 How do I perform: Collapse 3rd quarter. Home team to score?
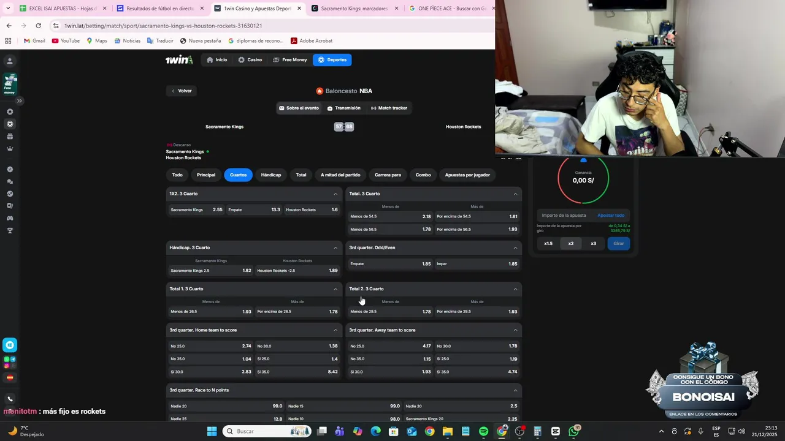(335, 330)
